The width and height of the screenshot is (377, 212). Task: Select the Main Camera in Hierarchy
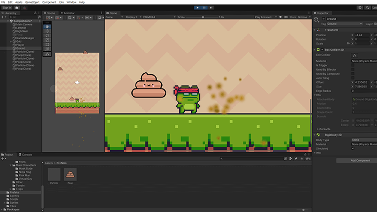(x=24, y=25)
